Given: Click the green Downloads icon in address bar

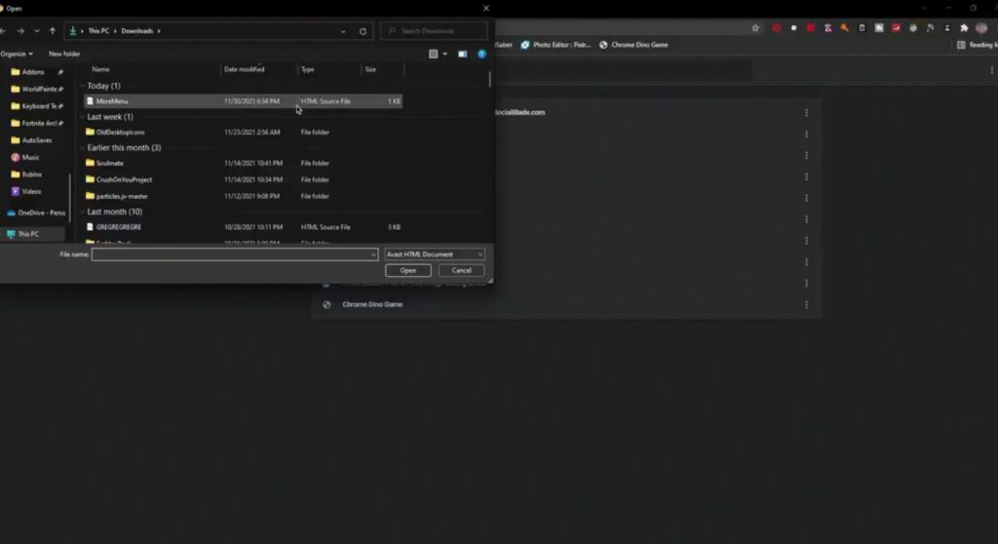Looking at the screenshot, I should tap(73, 30).
